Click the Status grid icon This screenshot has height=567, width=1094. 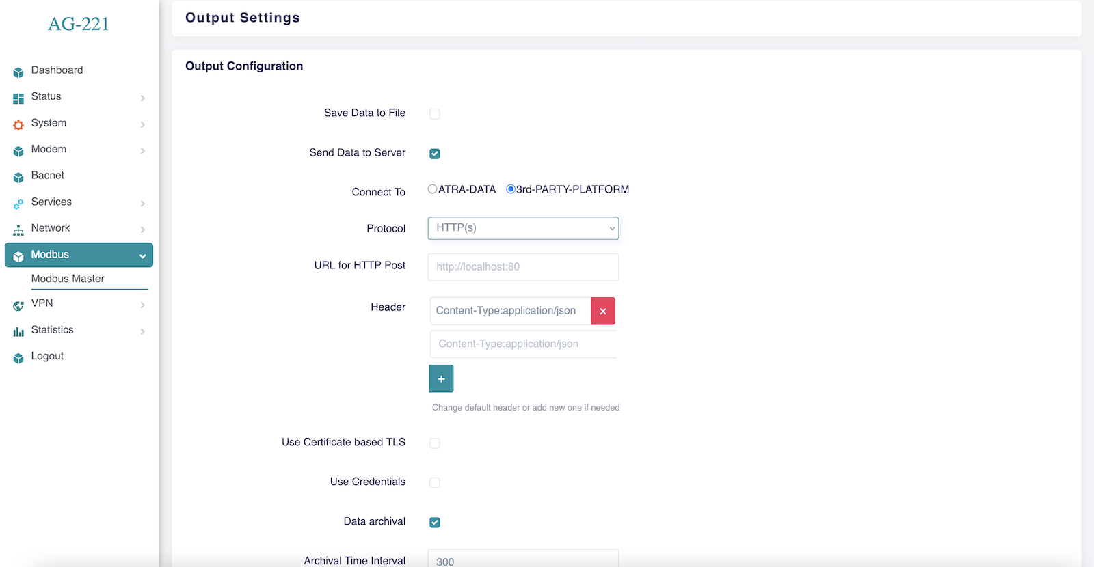[18, 98]
